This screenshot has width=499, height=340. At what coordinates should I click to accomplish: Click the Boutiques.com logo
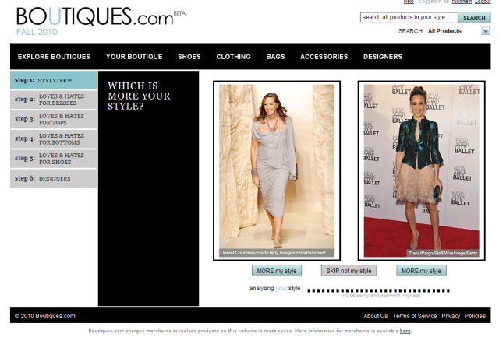click(94, 17)
